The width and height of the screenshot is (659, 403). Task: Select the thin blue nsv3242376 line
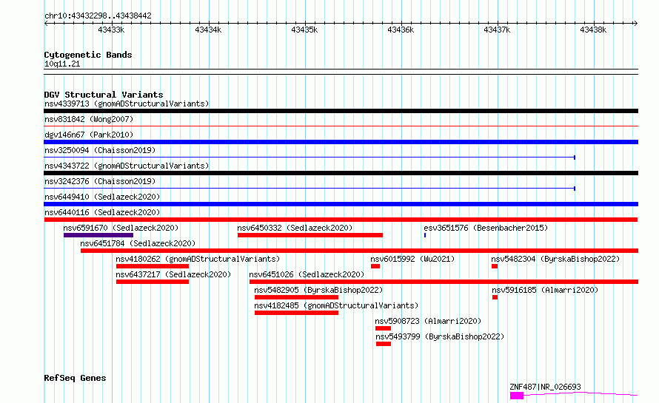click(x=310, y=189)
